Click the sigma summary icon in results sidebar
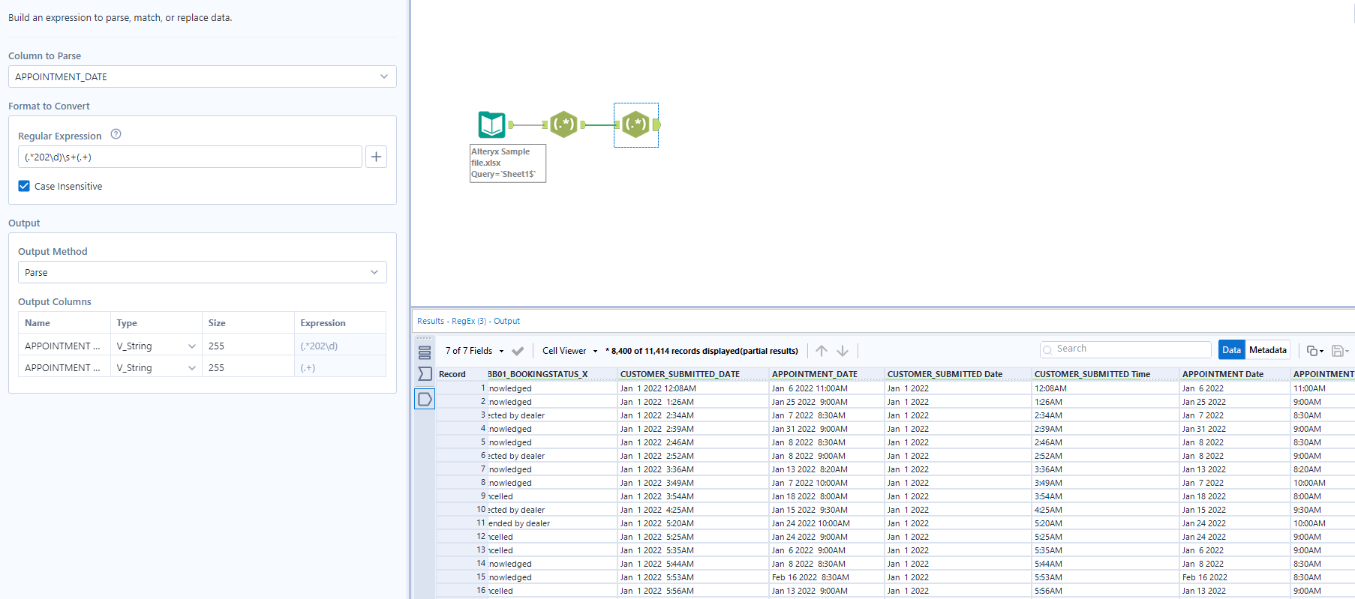The image size is (1355, 599). (425, 373)
